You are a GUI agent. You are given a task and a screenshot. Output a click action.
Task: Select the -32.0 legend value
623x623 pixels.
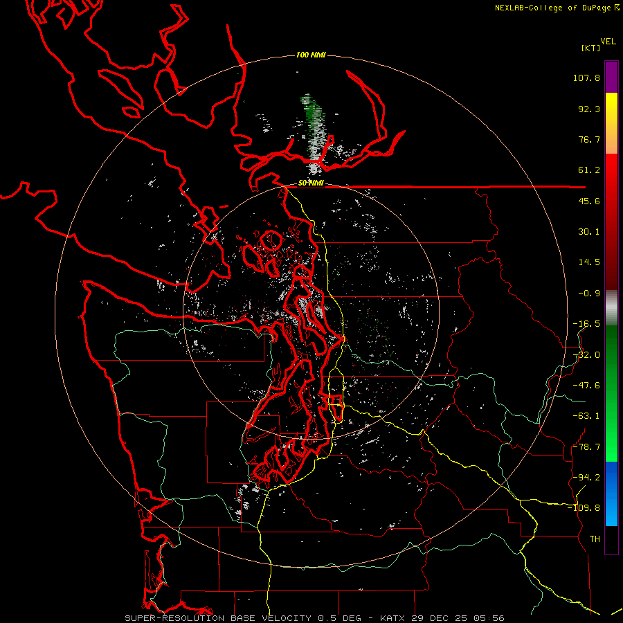click(x=586, y=355)
